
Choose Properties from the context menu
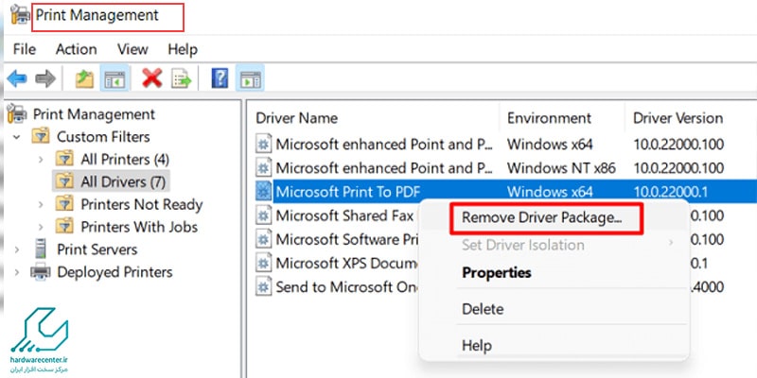(x=496, y=272)
